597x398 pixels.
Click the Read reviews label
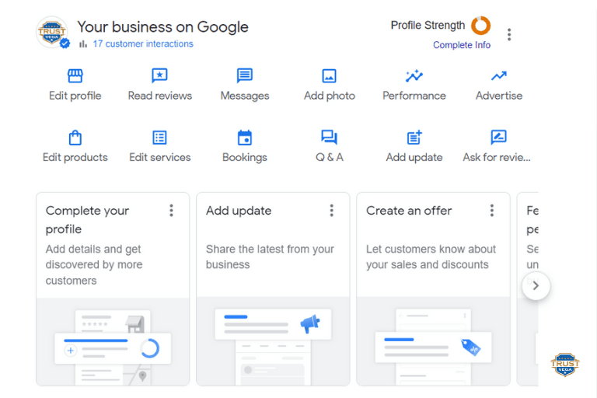coord(160,96)
